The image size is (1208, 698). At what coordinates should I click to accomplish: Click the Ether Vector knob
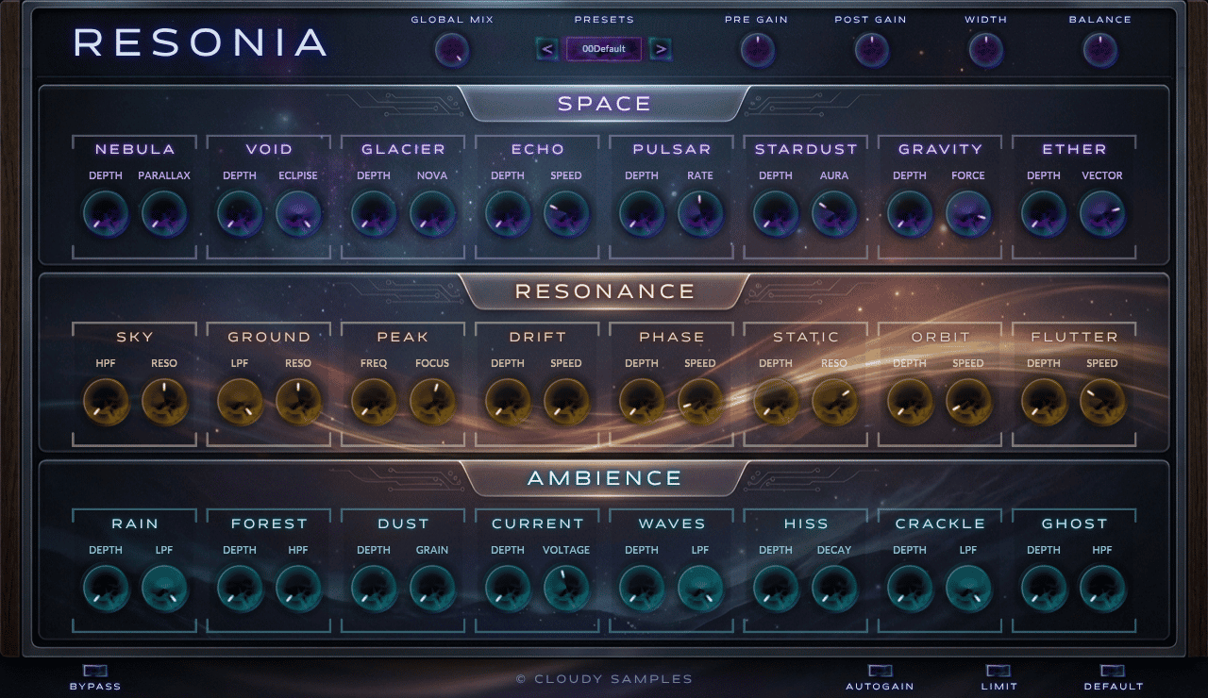(x=1102, y=213)
